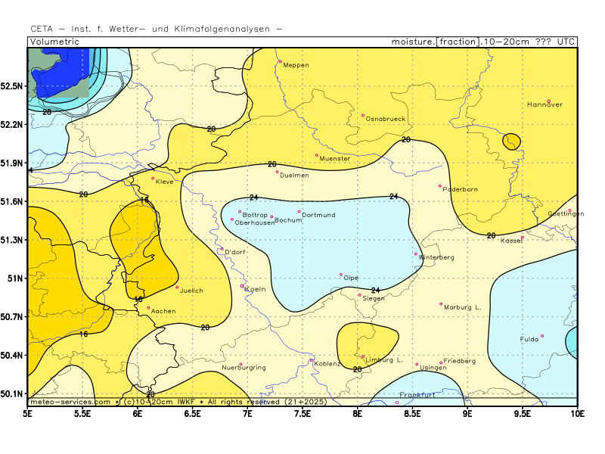Image resolution: width=605 pixels, height=454 pixels.
Task: Click the 50.1N latitude axis label
Action: coord(11,393)
